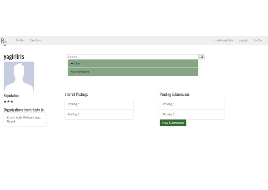Click the Starred Postings heading
This screenshot has width=268, height=190.
[x=76, y=94]
